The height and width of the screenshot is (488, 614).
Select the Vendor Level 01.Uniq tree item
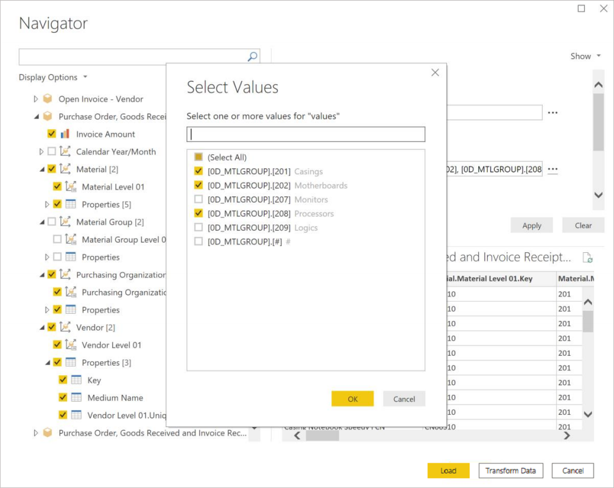coord(127,415)
